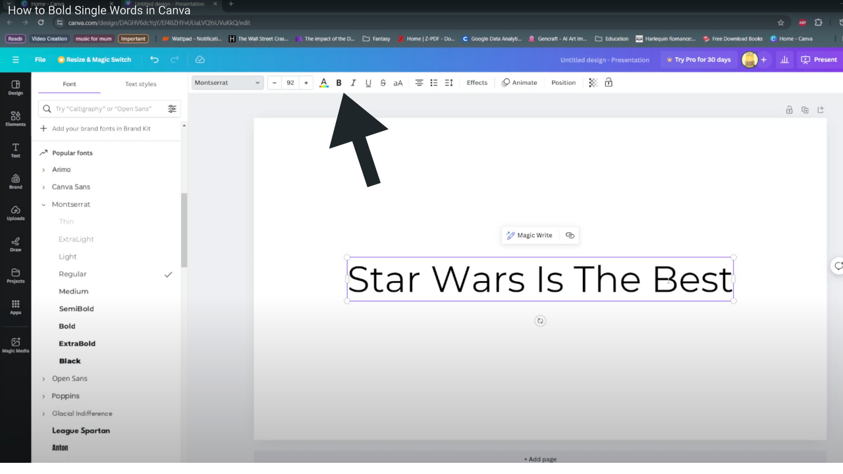Select the Montserrat SemiBold weight
843x474 pixels.
coord(76,309)
